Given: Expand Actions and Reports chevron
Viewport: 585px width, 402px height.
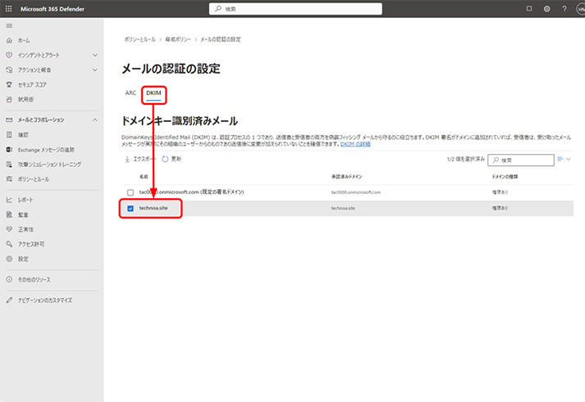Looking at the screenshot, I should (x=94, y=70).
